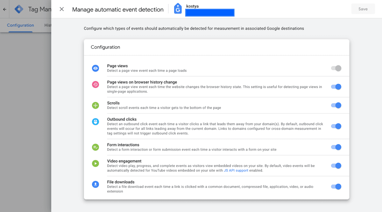Screen dimensions: 382x212
Task: Click the 'Page views on browser history change' title
Action: point(142,82)
